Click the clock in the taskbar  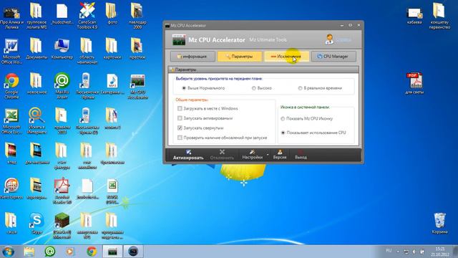click(439, 252)
